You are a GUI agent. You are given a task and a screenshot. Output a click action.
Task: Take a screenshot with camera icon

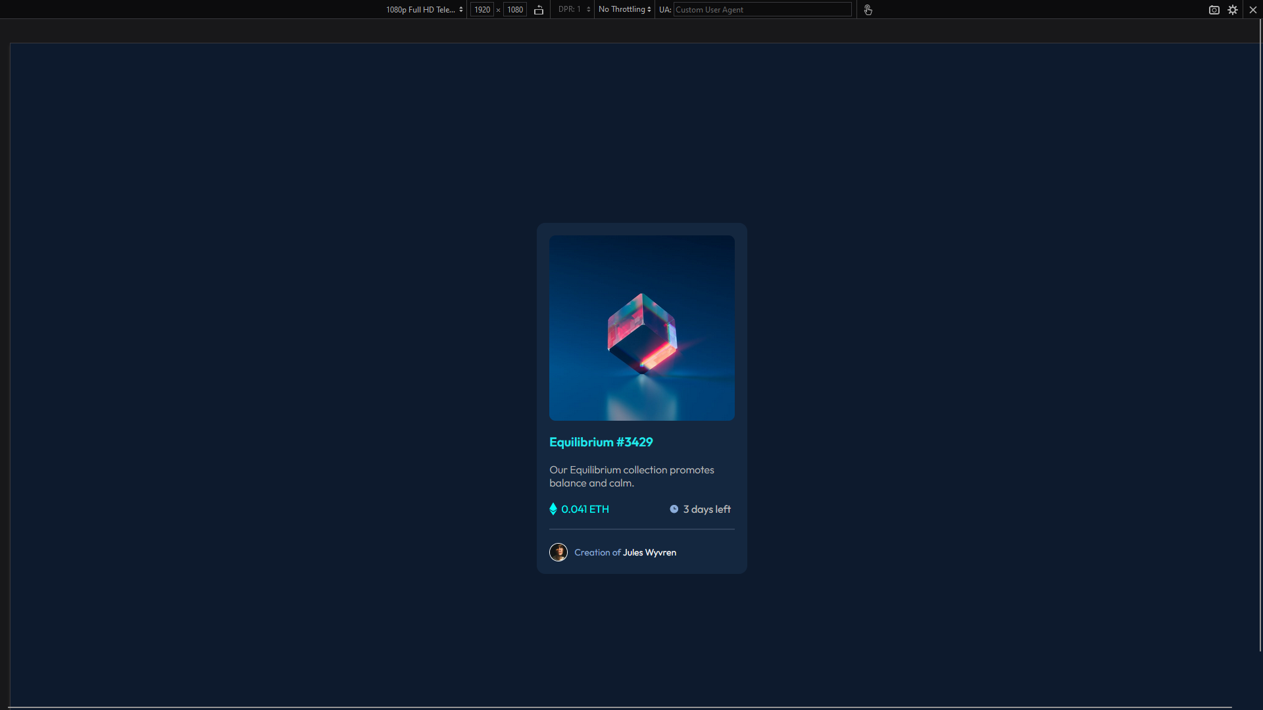pos(1214,10)
